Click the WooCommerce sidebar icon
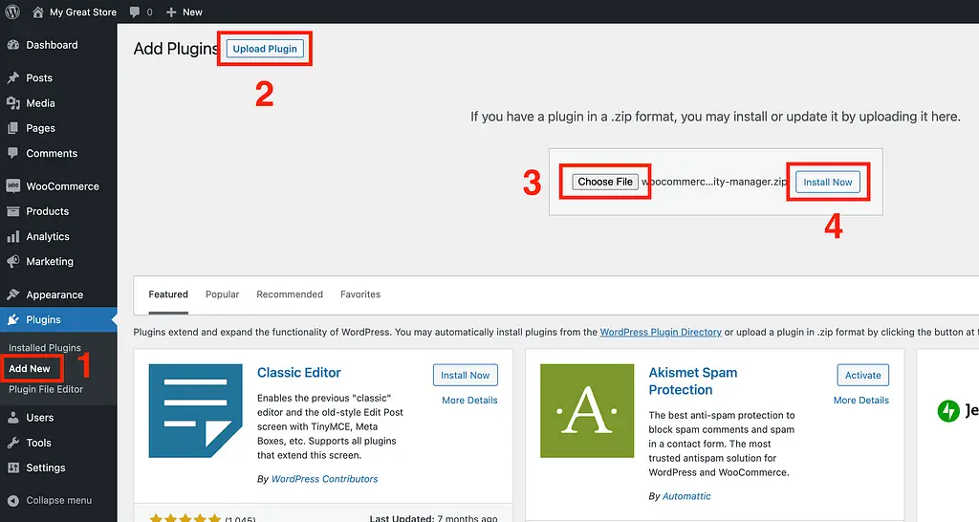This screenshot has width=979, height=522. pos(13,186)
